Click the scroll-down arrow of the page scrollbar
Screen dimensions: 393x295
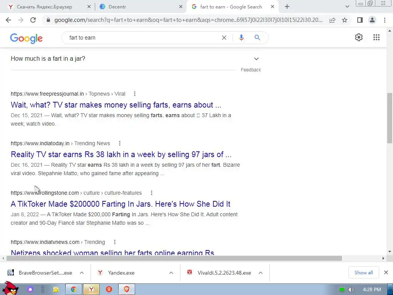pyautogui.click(x=390, y=252)
